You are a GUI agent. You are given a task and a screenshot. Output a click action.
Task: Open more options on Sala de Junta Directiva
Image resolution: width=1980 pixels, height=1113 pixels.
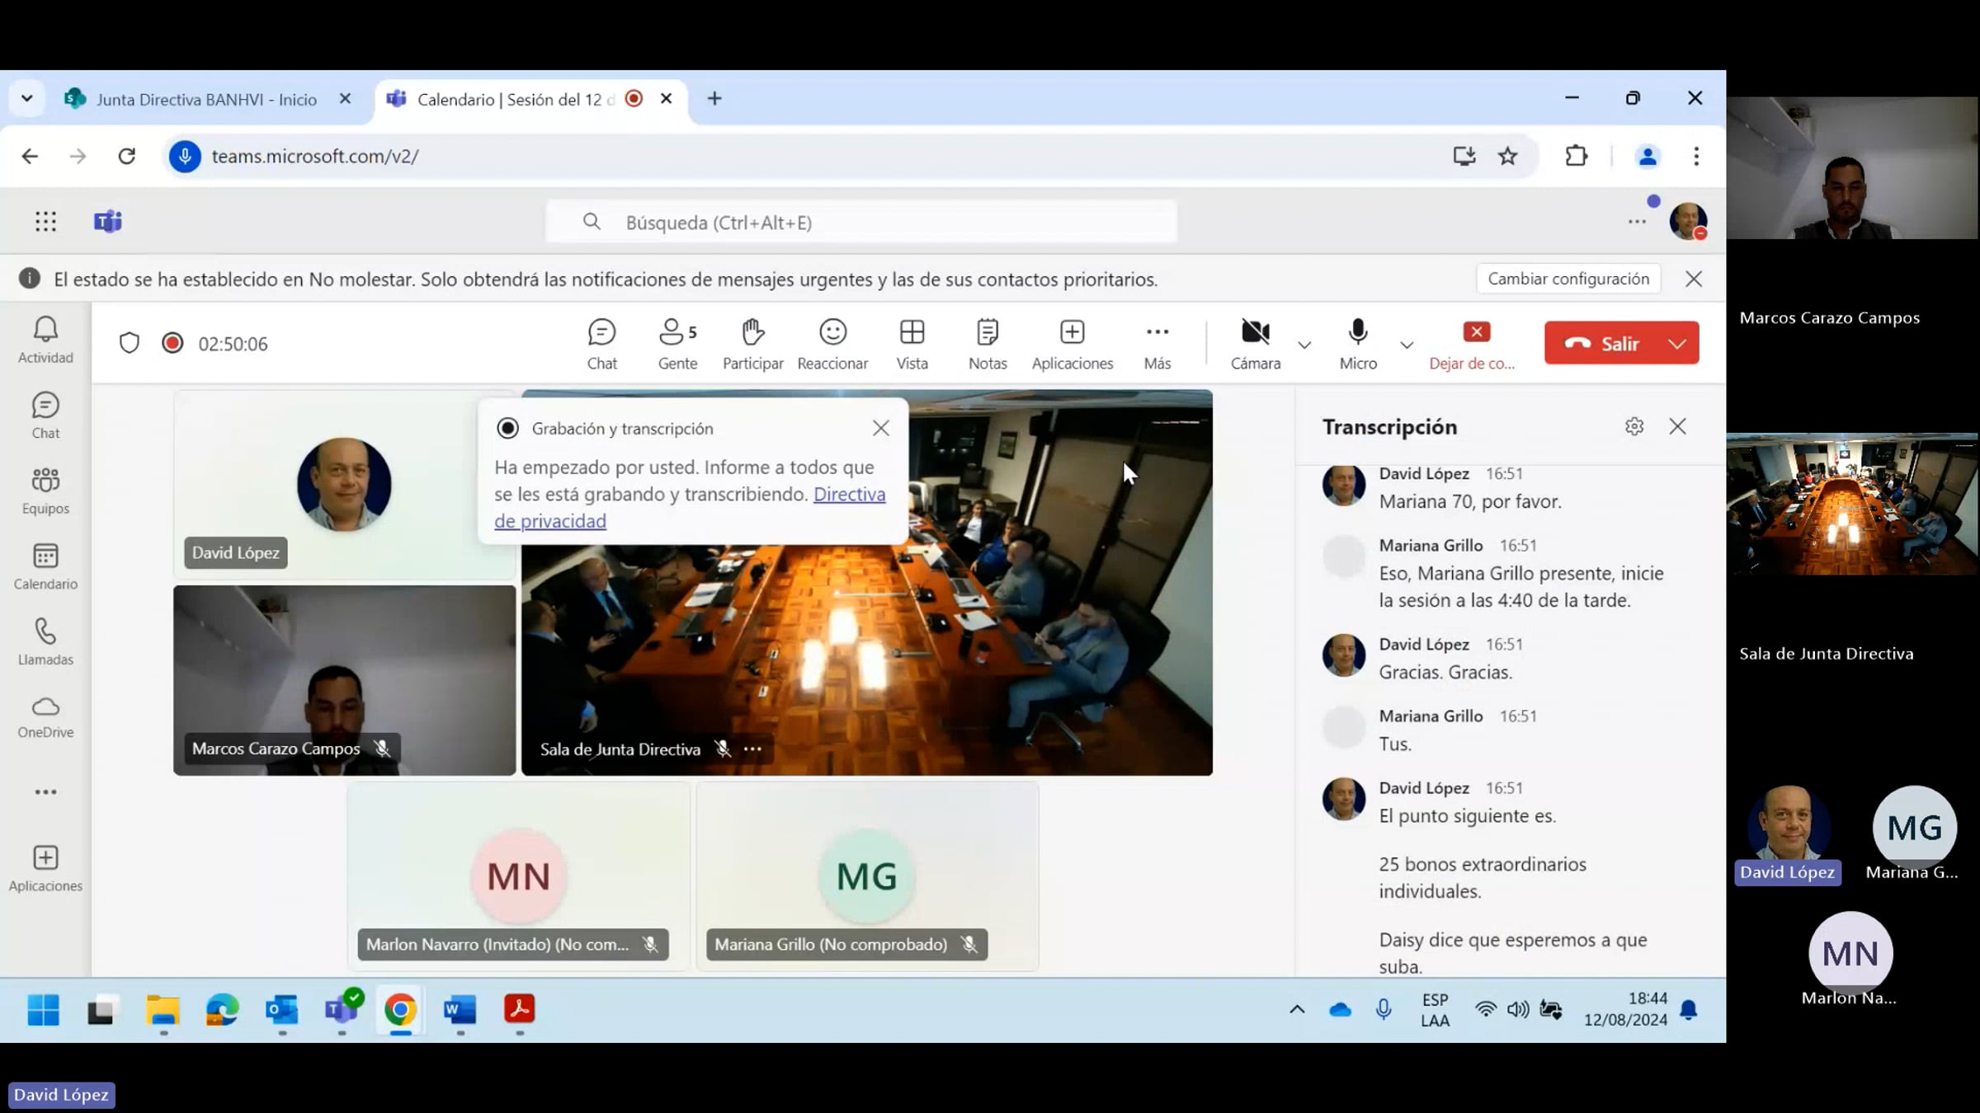pos(752,749)
